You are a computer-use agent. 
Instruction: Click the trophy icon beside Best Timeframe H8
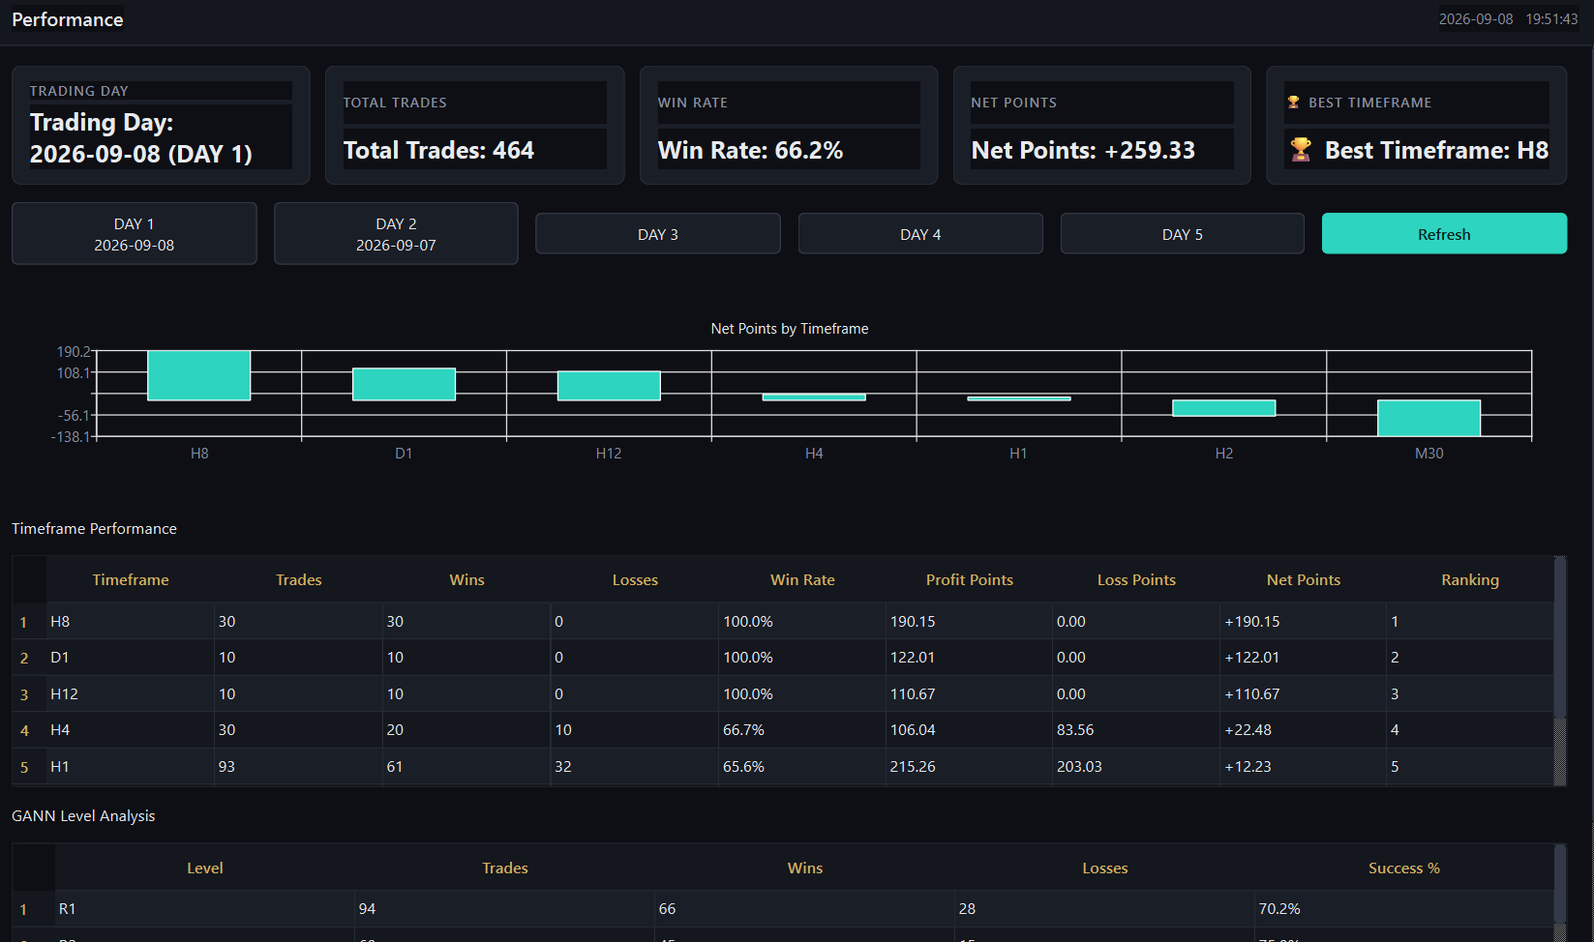(x=1301, y=150)
